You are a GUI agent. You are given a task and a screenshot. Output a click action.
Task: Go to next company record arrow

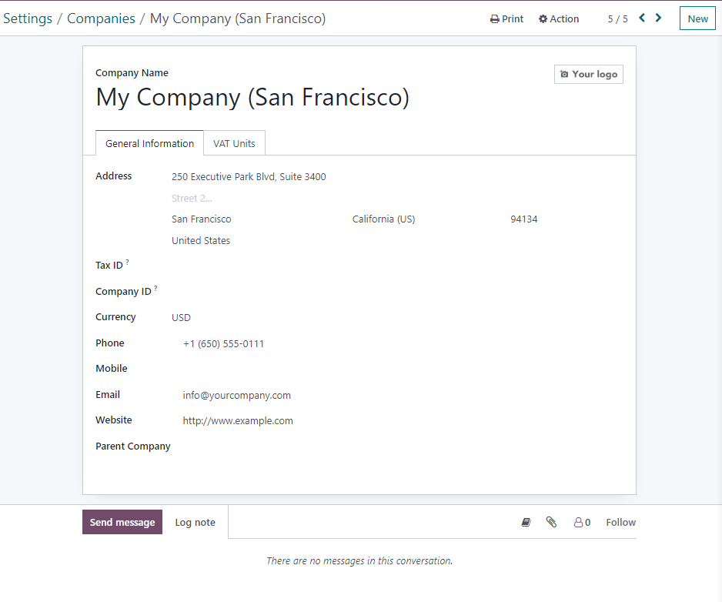click(x=658, y=18)
